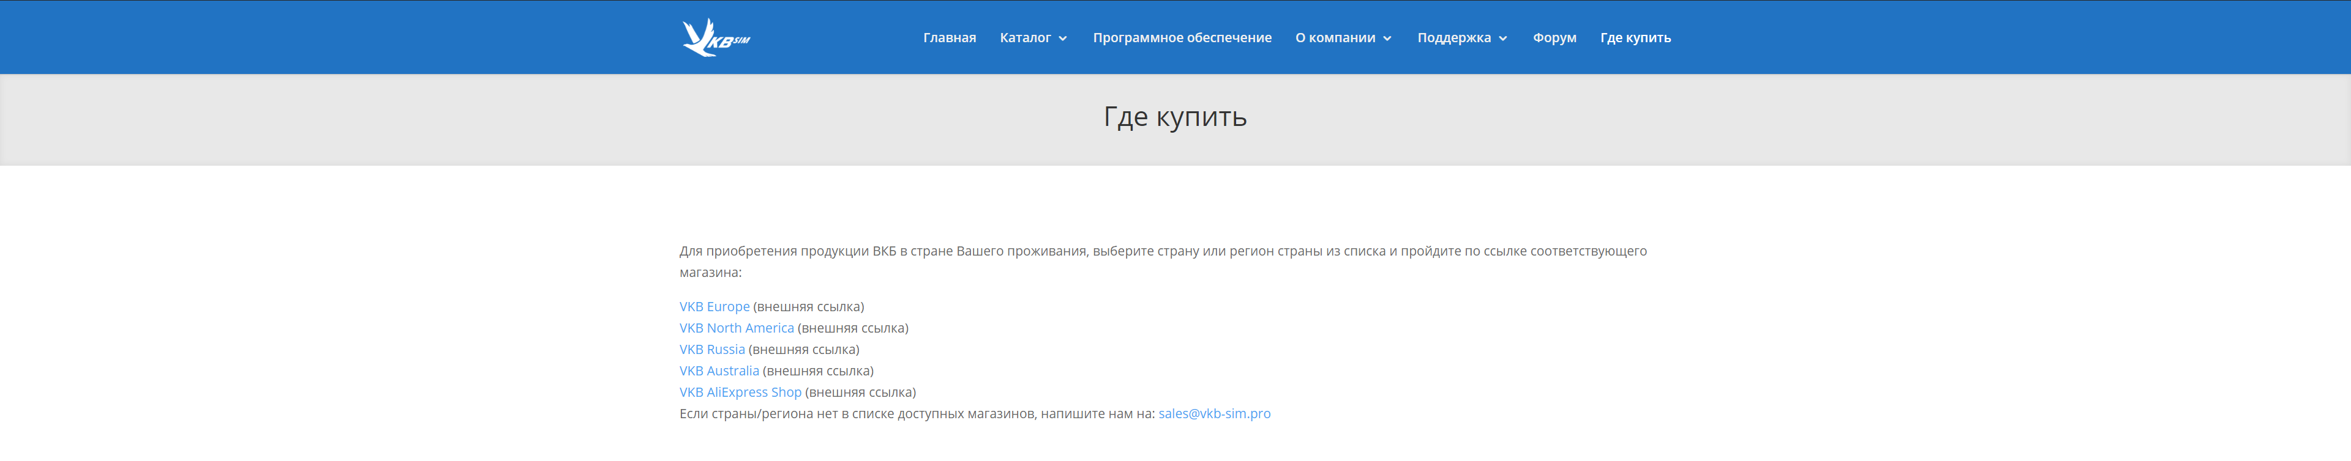
Task: Open the VKB Australia store link
Action: (x=719, y=371)
